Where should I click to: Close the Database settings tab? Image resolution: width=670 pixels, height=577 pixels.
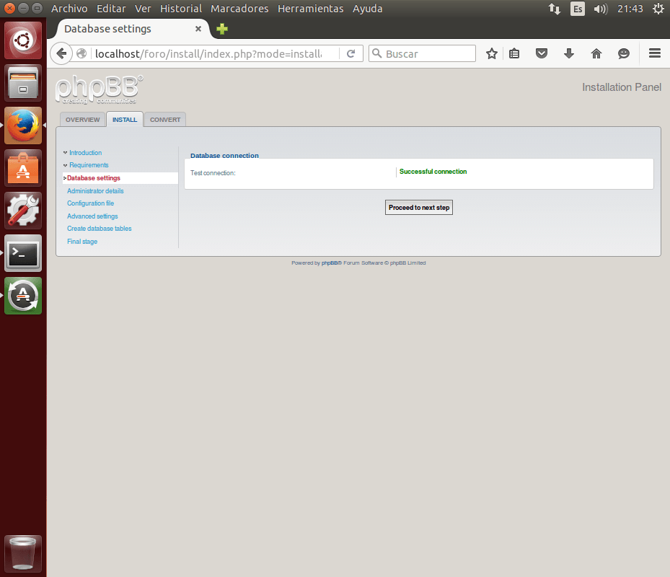tap(198, 29)
